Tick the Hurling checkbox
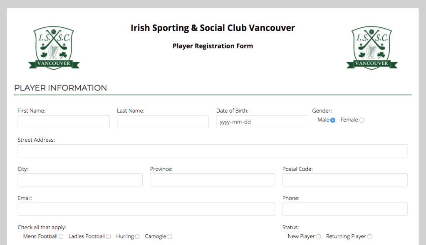426x245 pixels. [137, 237]
